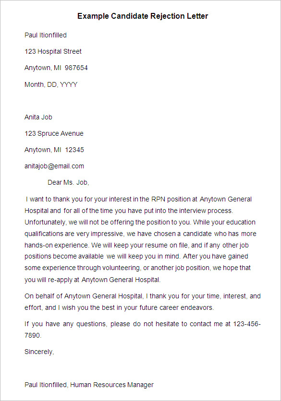Click the title Example Candidate Rejection Letter
Image resolution: width=281 pixels, height=401 pixels.
(x=143, y=16)
